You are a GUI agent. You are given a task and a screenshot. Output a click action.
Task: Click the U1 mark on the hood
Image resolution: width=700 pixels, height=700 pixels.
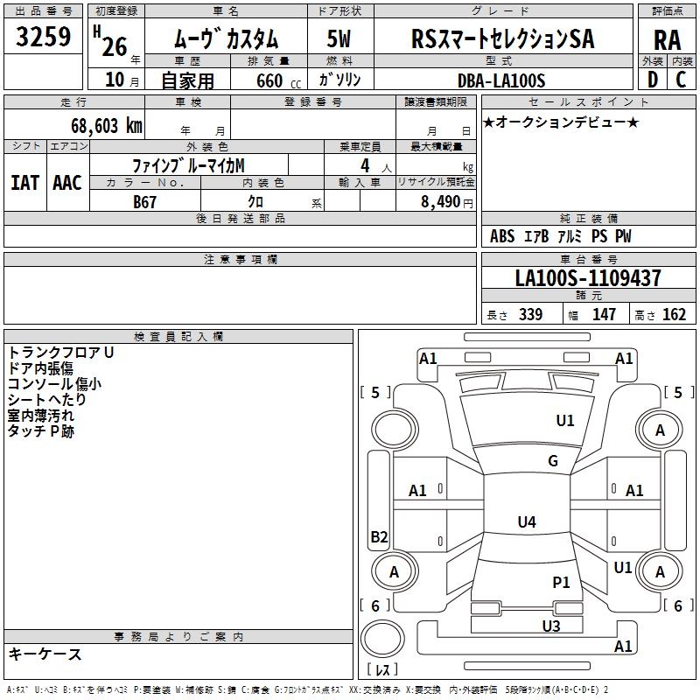[565, 421]
